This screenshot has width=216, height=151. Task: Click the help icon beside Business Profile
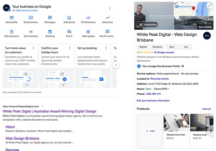pyautogui.click(x=183, y=66)
